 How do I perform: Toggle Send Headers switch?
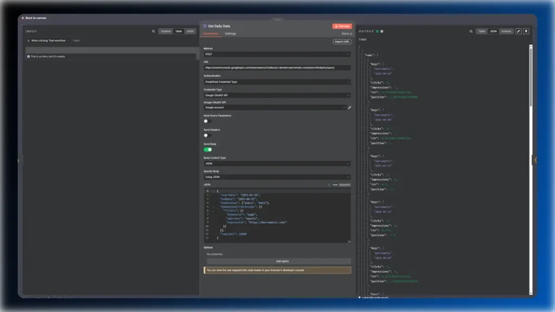pyautogui.click(x=208, y=135)
